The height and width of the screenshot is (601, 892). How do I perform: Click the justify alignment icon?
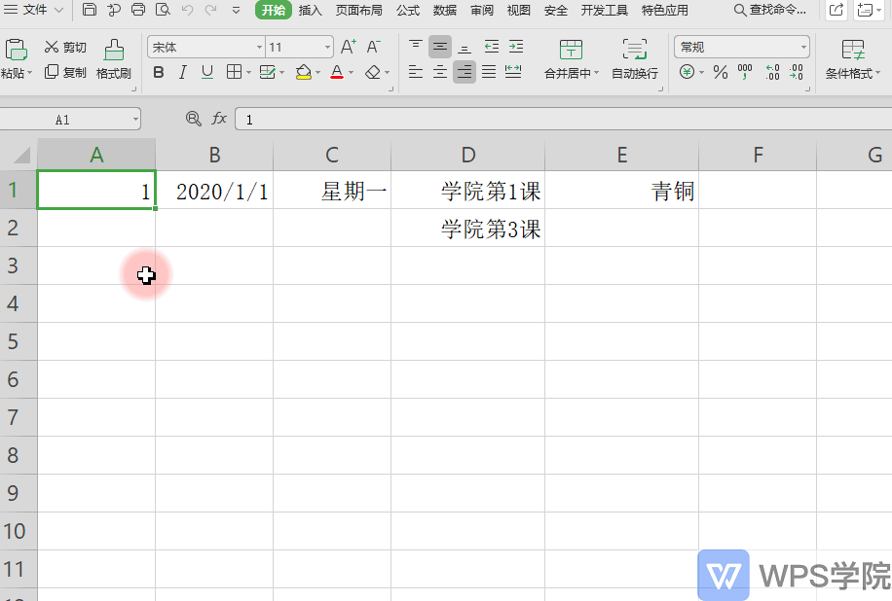tap(489, 72)
